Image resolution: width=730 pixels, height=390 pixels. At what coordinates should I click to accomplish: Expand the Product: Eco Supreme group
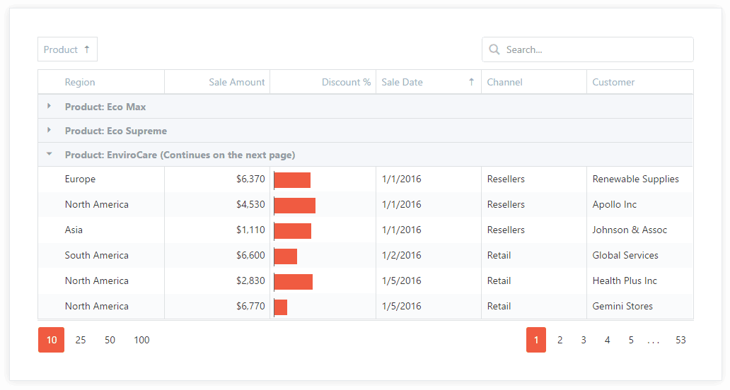click(x=49, y=131)
